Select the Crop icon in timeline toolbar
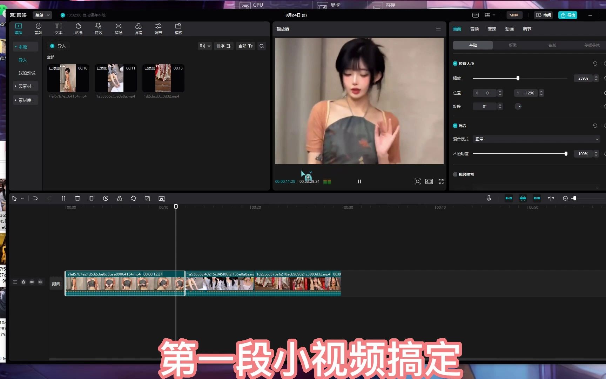The image size is (606, 379). click(147, 198)
